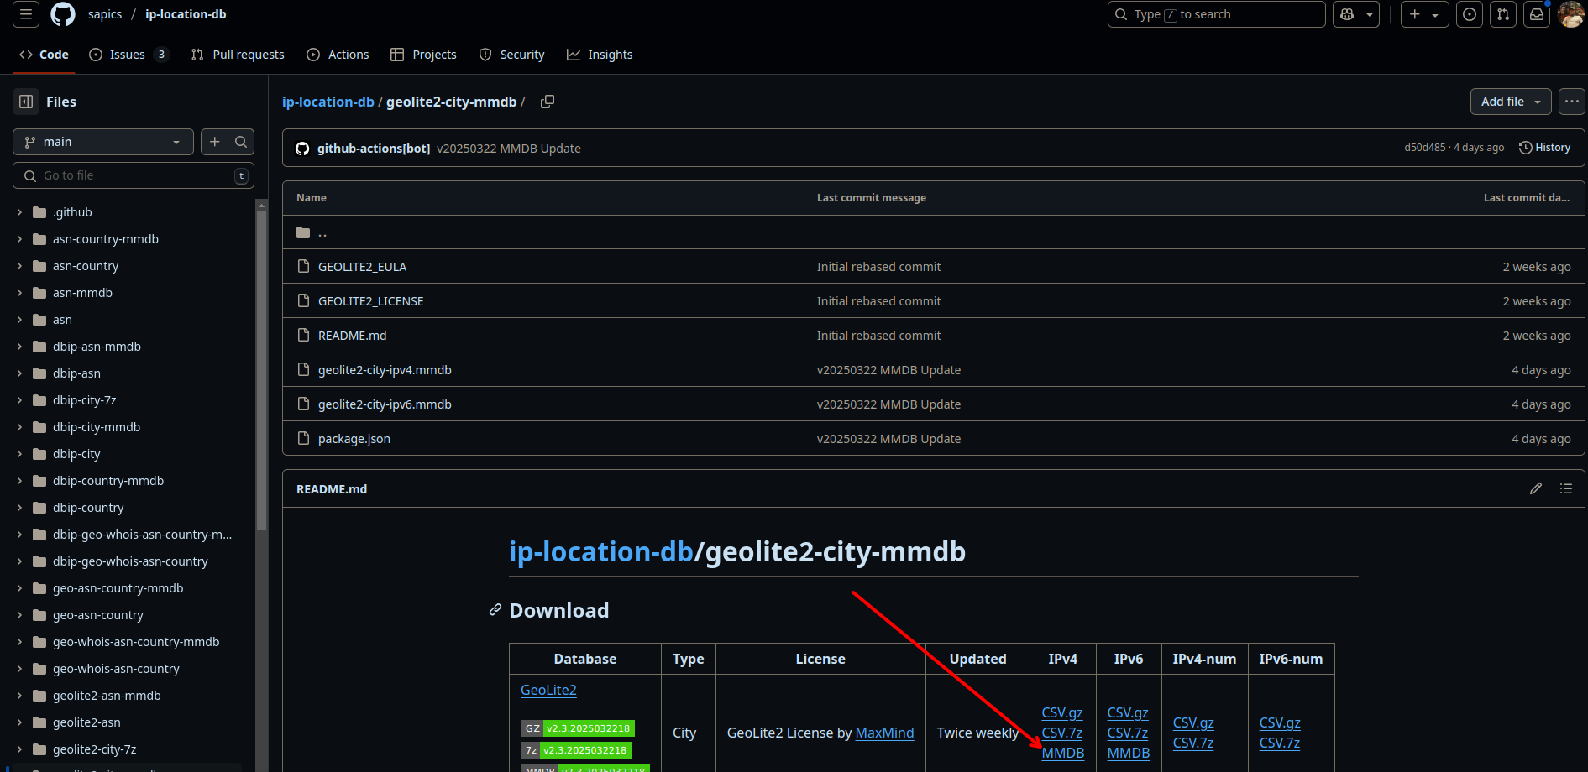The width and height of the screenshot is (1588, 772).
Task: Open asn-mmdb folder in file tree
Action: [82, 293]
